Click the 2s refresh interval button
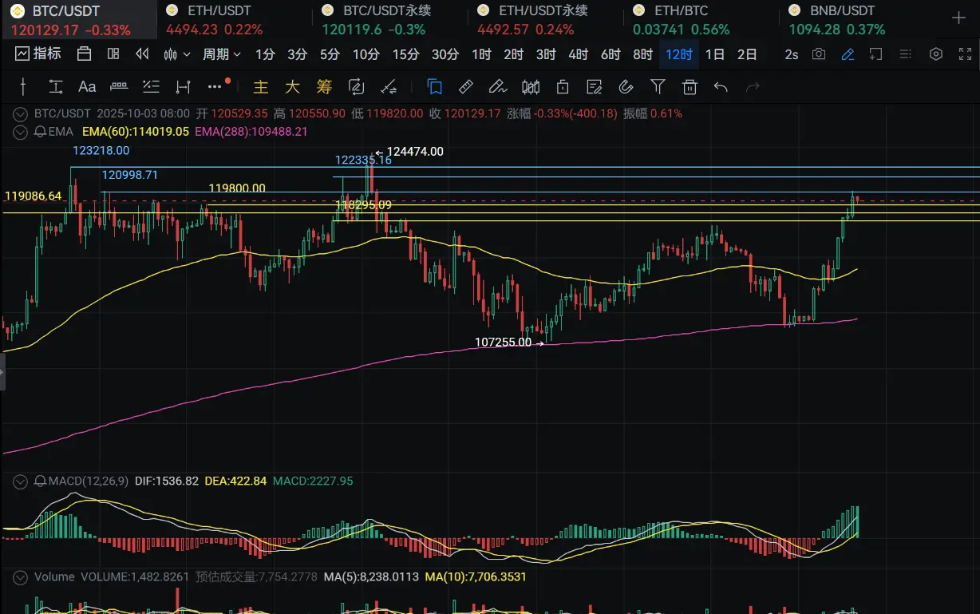 tap(791, 54)
